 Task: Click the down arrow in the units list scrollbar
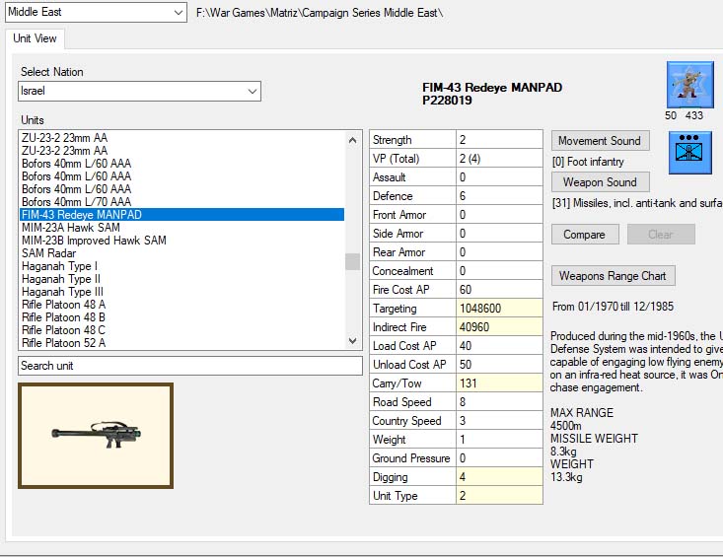tap(353, 341)
